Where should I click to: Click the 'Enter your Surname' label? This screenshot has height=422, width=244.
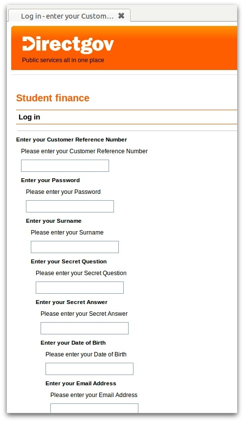[x=54, y=221]
